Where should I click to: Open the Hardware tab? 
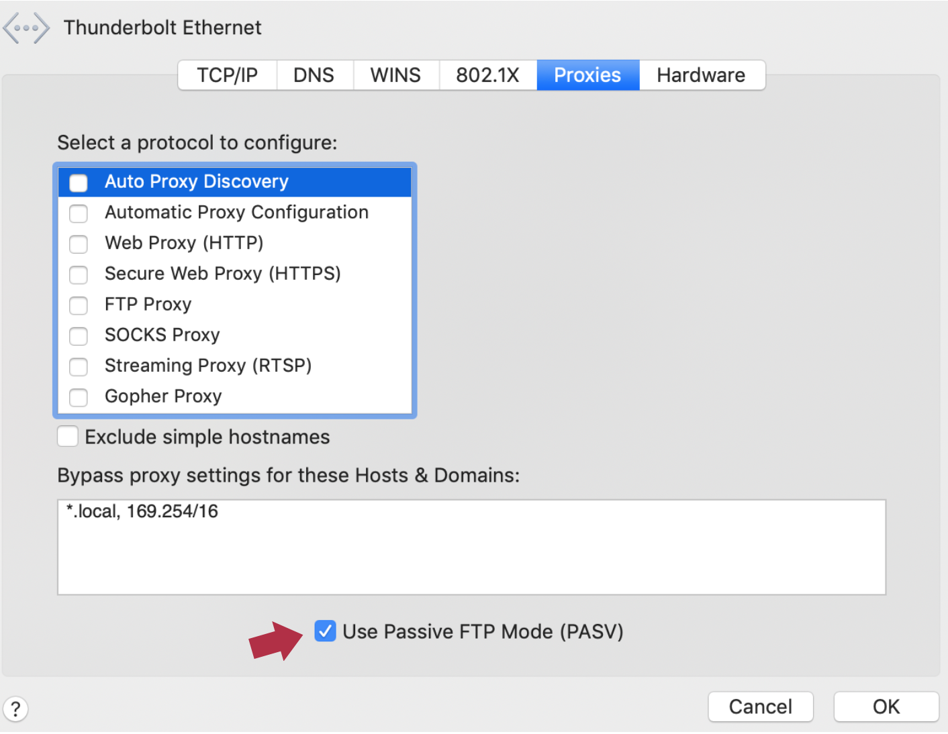pos(702,74)
